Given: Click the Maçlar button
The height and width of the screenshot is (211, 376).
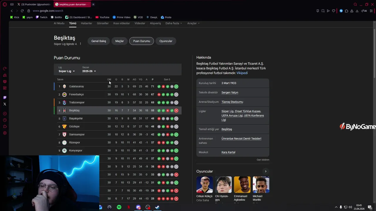Looking at the screenshot, I should click(120, 41).
